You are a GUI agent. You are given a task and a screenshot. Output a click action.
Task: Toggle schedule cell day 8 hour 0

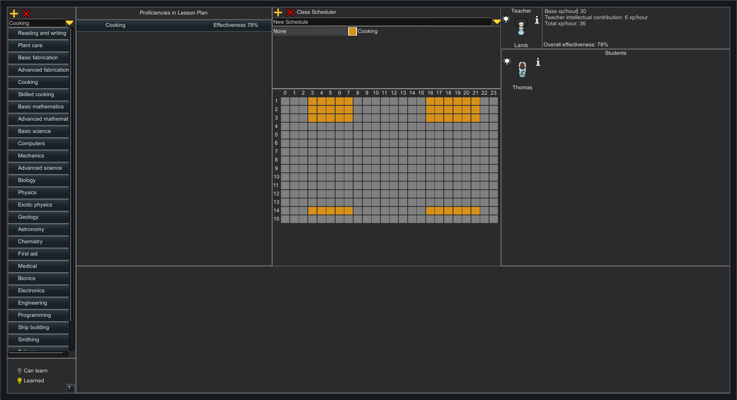click(285, 160)
